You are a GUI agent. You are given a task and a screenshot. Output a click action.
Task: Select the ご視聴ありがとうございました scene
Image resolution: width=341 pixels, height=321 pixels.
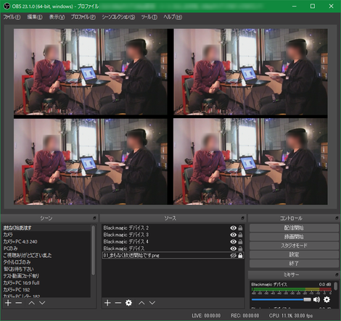pyautogui.click(x=46, y=255)
